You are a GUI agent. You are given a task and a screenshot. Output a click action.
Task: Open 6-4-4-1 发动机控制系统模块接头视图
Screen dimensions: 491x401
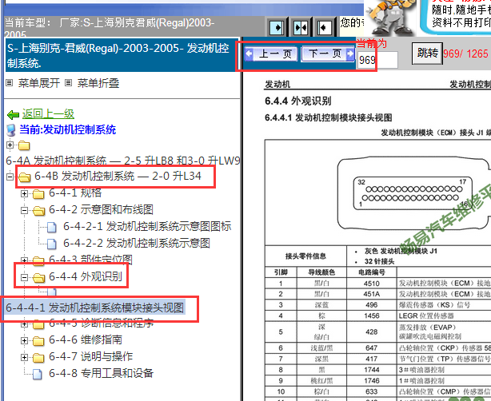tap(95, 308)
